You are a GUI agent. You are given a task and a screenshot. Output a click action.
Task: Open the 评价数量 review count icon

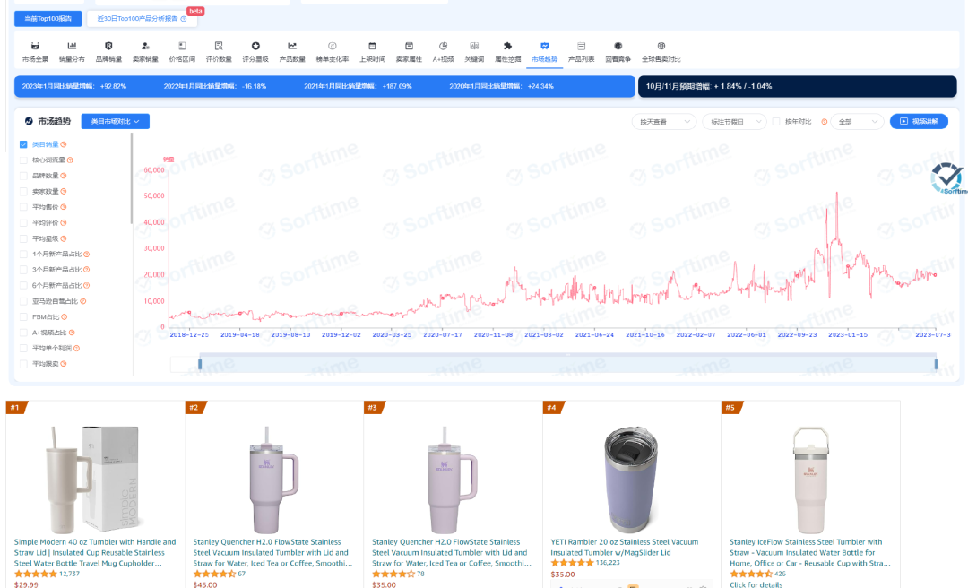[x=219, y=46]
